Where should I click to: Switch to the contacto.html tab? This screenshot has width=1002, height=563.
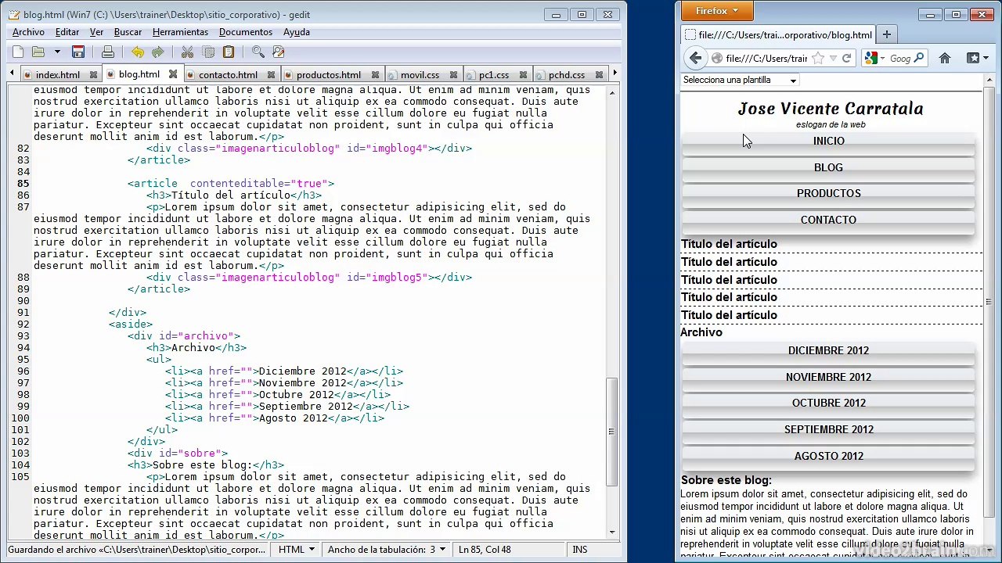tap(228, 75)
